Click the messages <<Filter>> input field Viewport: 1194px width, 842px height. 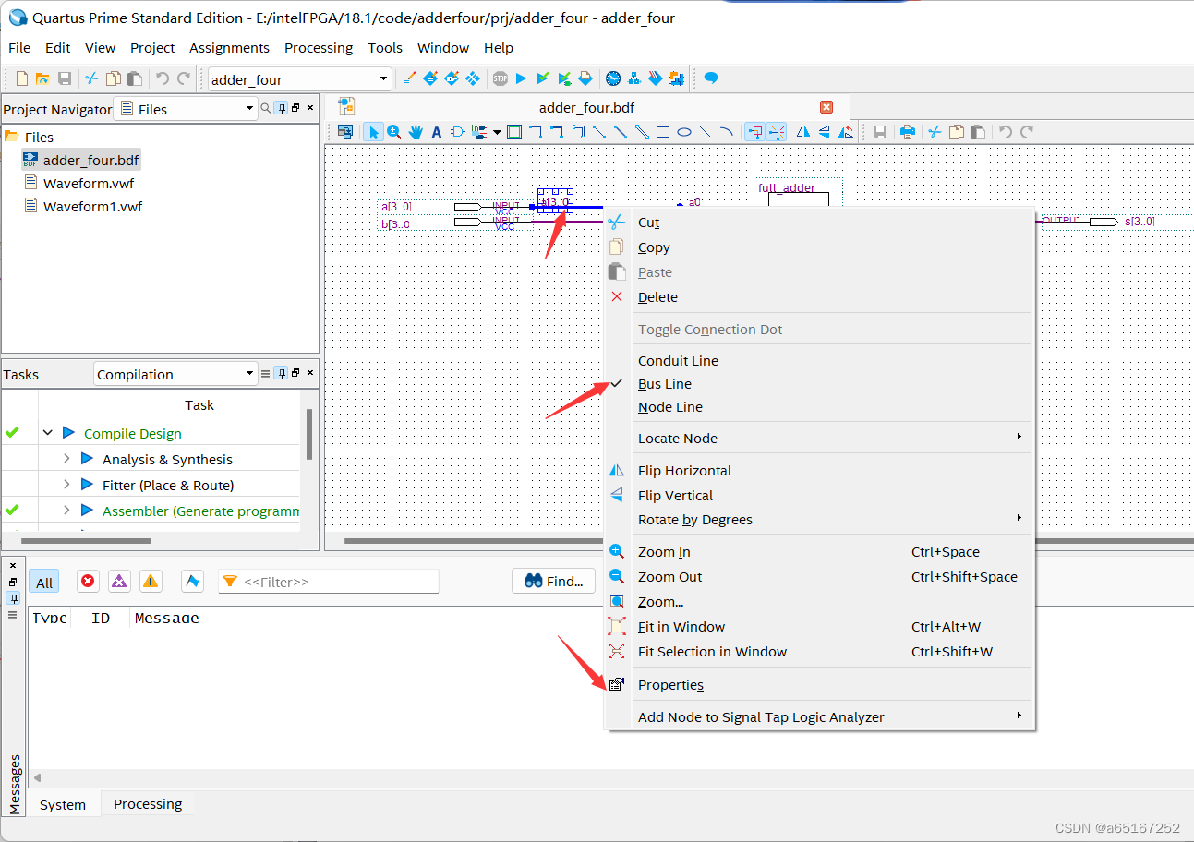[329, 582]
